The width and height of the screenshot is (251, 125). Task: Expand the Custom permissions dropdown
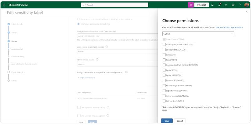tap(198, 34)
